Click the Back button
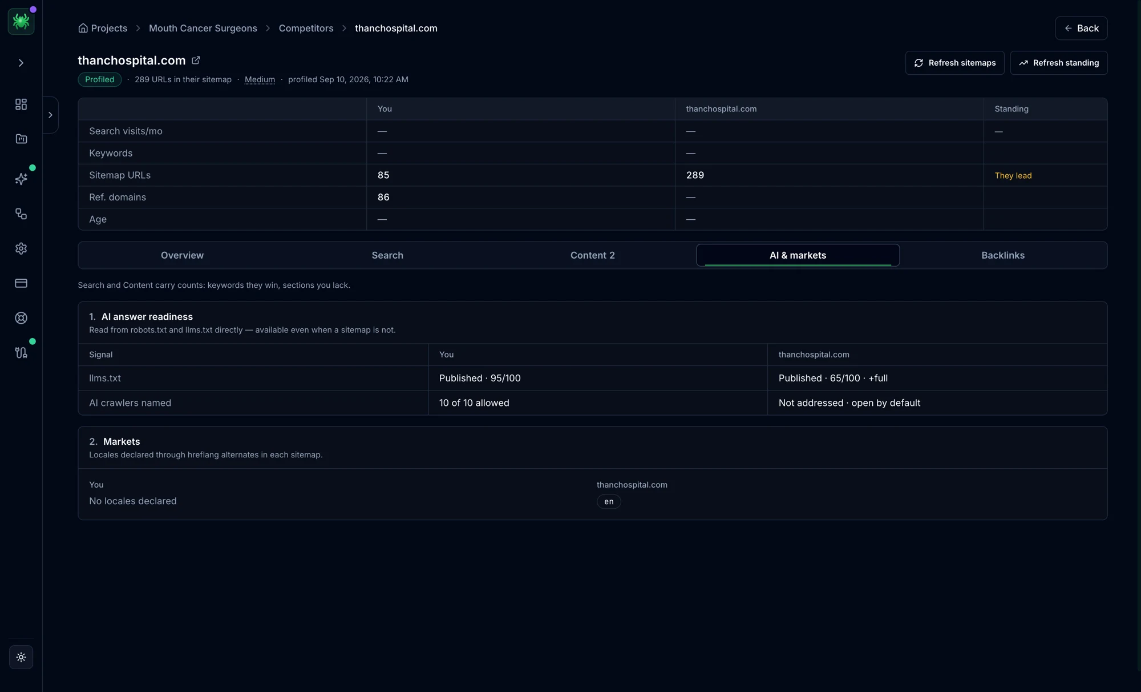Screen dimensions: 1141x692 point(1081,28)
